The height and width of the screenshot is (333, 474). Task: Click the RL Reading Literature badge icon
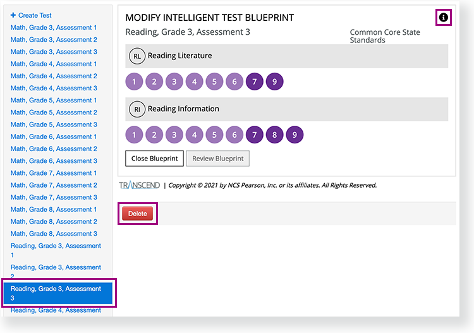pyautogui.click(x=136, y=56)
